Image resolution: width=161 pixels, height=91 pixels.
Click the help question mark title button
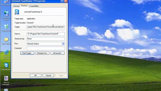point(62,1)
